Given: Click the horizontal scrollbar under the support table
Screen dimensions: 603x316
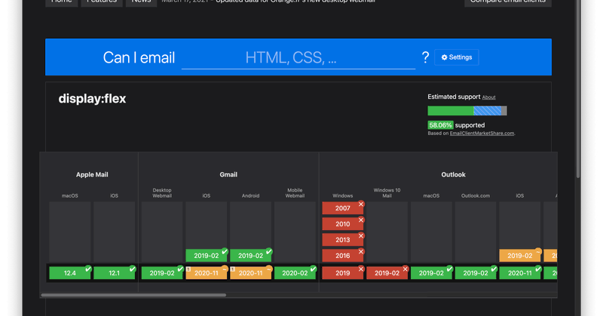Looking at the screenshot, I should (x=133, y=295).
